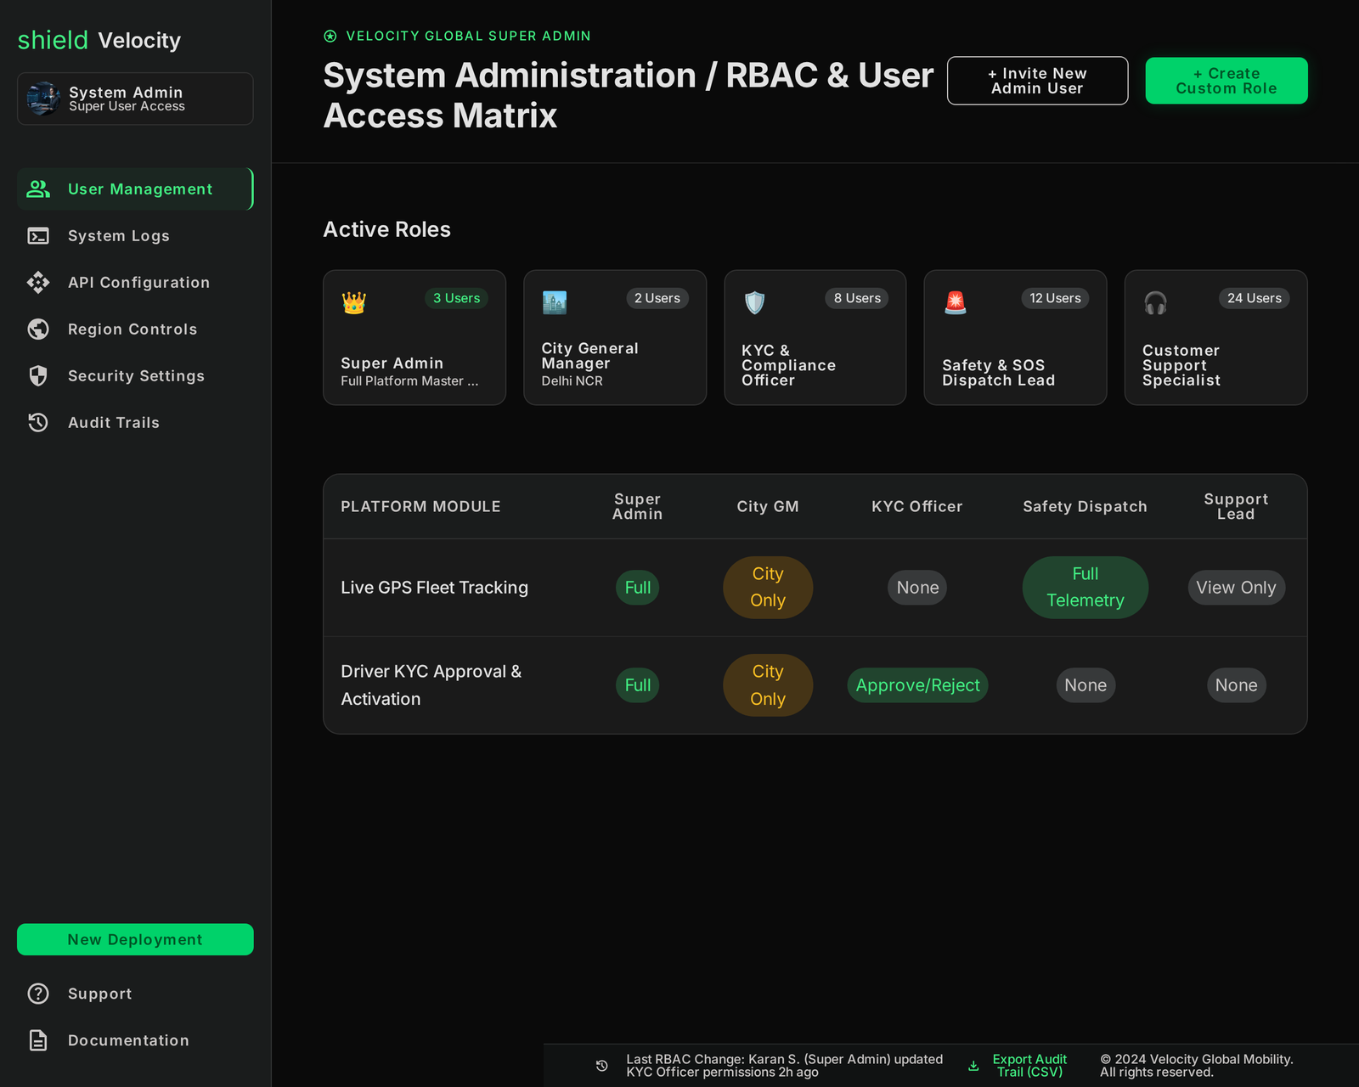1359x1087 pixels.
Task: Click the Super Admin crown icon
Action: coord(354,302)
